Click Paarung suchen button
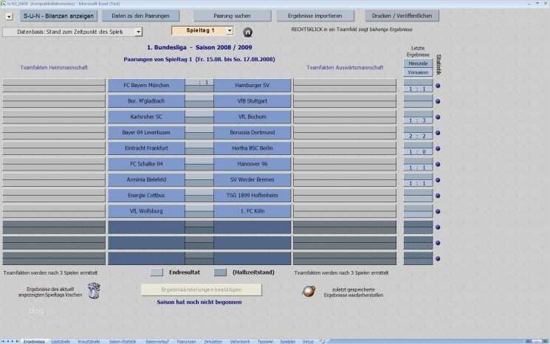 click(x=233, y=16)
